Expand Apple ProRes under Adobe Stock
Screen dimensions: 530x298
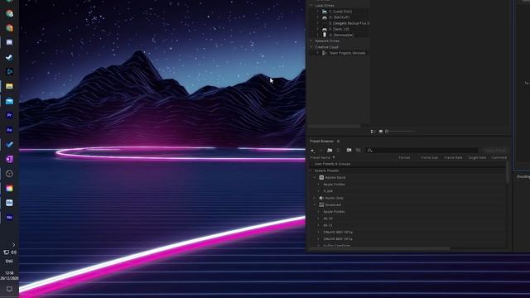pyautogui.click(x=318, y=185)
